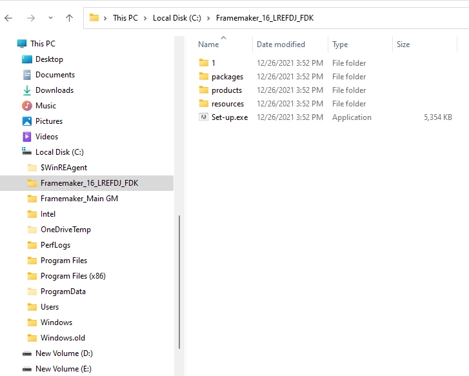
Task: Select Local Disk (C:) breadcrumb in address bar
Action: click(177, 18)
